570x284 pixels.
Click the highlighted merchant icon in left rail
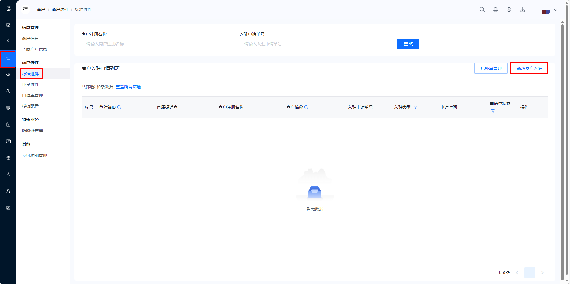click(x=8, y=59)
